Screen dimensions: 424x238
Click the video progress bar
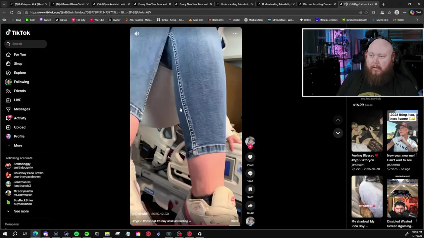tap(186, 225)
